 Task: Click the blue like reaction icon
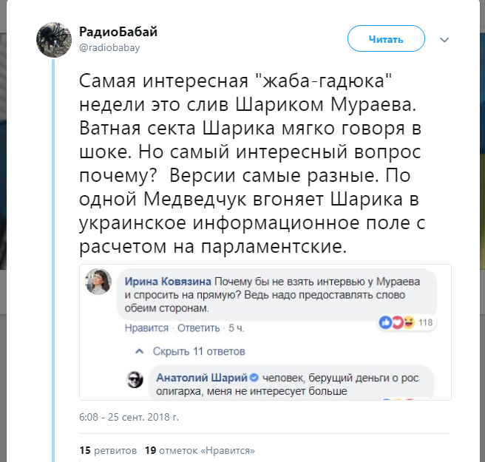tap(384, 322)
